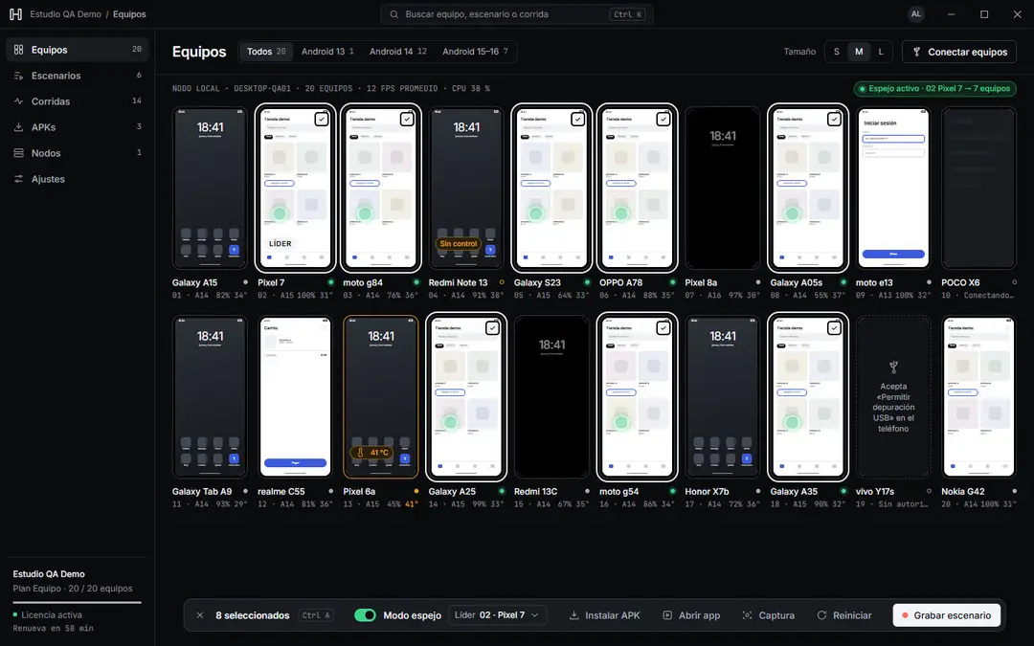Click the license renewal progress bar
This screenshot has height=646, width=1034.
(x=78, y=603)
